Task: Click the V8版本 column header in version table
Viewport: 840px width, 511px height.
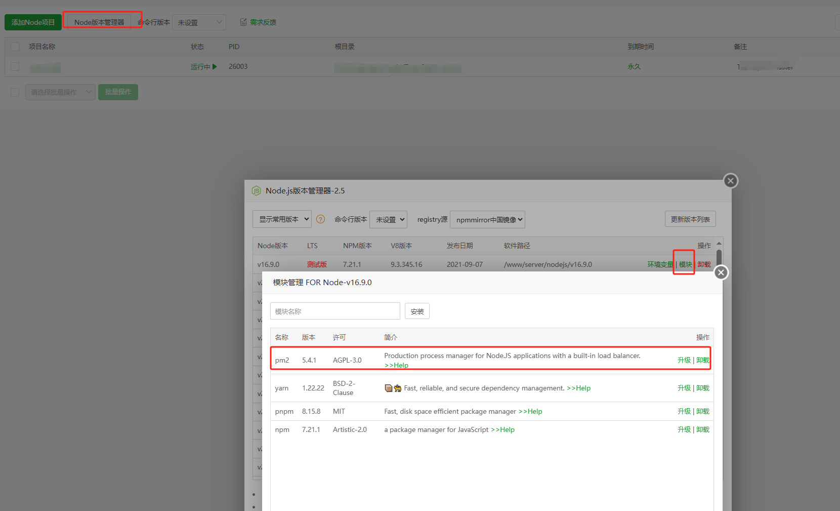Action: click(x=401, y=246)
